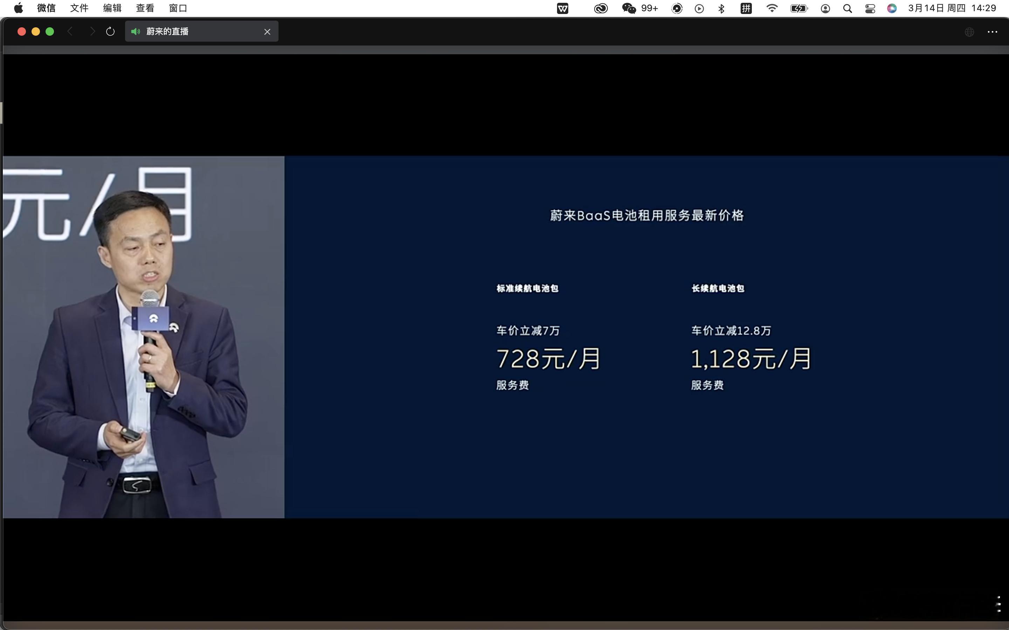Open Control Center

[x=870, y=8]
